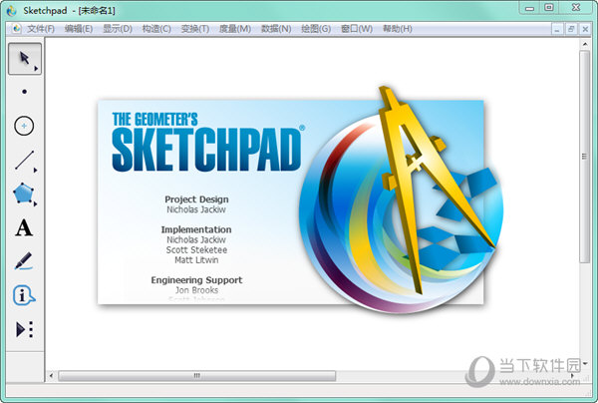Minimize the inner document window
The image size is (598, 403).
coord(557,29)
